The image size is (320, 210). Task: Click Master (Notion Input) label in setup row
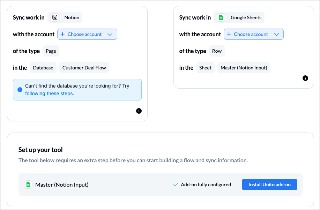[x=62, y=185]
